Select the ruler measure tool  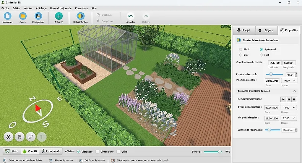pos(31,137)
